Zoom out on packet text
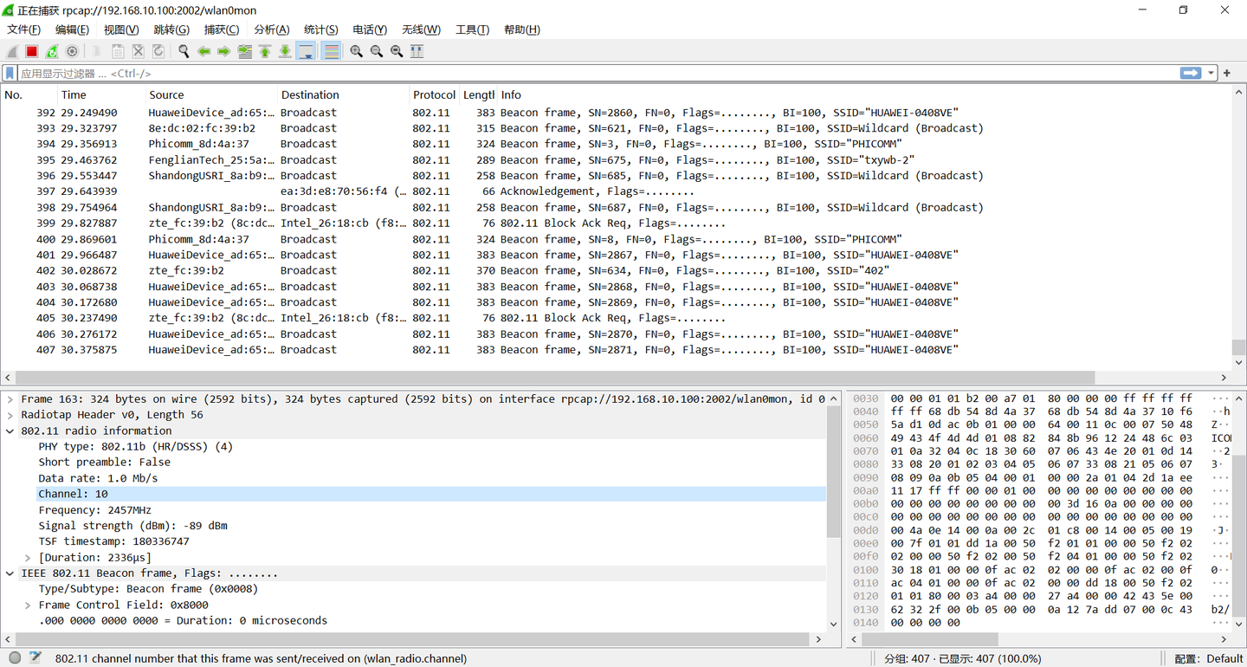This screenshot has height=667, width=1247. (376, 51)
